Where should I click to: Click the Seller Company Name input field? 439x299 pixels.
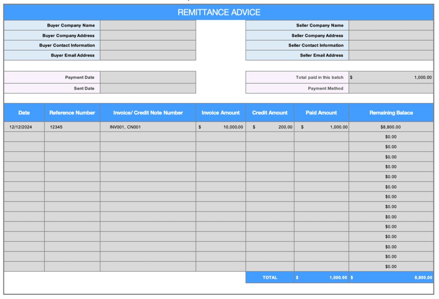[391, 25]
